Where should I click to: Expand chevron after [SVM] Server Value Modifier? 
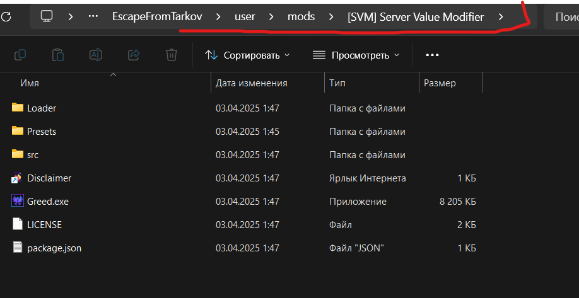click(x=500, y=16)
